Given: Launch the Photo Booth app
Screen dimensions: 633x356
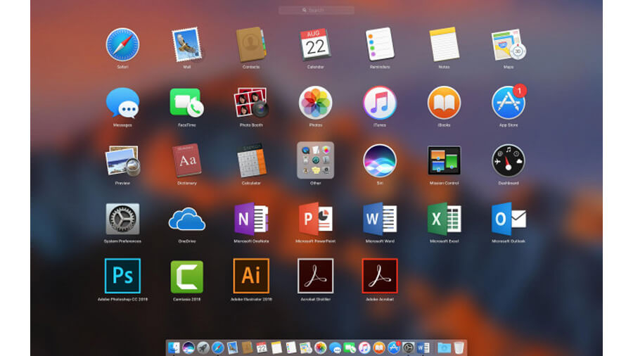Looking at the screenshot, I should pyautogui.click(x=251, y=103).
